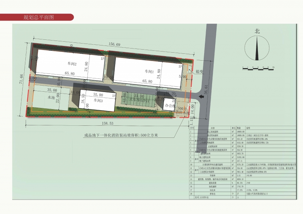Click the black site entrance arrow
Screen dimensions: 303x214
pos(201,97)
